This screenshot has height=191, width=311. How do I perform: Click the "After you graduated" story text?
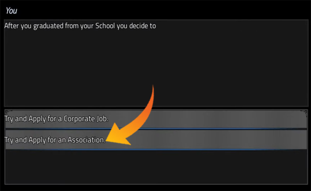click(x=80, y=26)
